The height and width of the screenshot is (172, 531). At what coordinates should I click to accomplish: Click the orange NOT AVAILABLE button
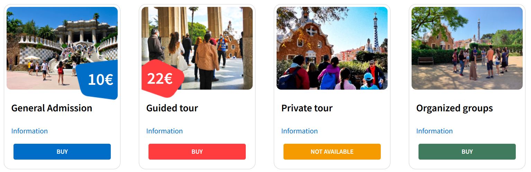pos(332,152)
